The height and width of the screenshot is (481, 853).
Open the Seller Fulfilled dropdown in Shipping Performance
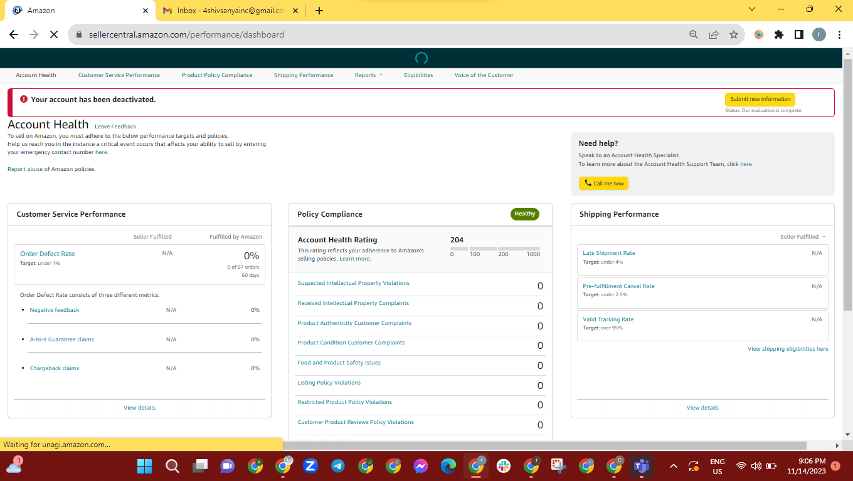coord(803,237)
